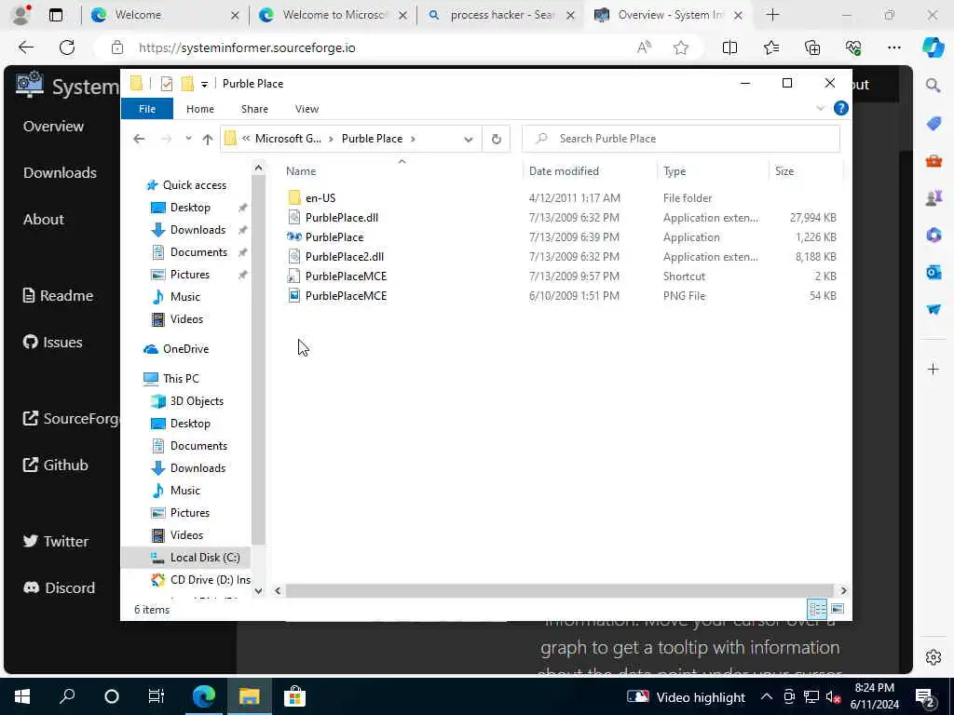This screenshot has width=954, height=715.
Task: Switch to process hacker search tab
Action: pyautogui.click(x=501, y=15)
